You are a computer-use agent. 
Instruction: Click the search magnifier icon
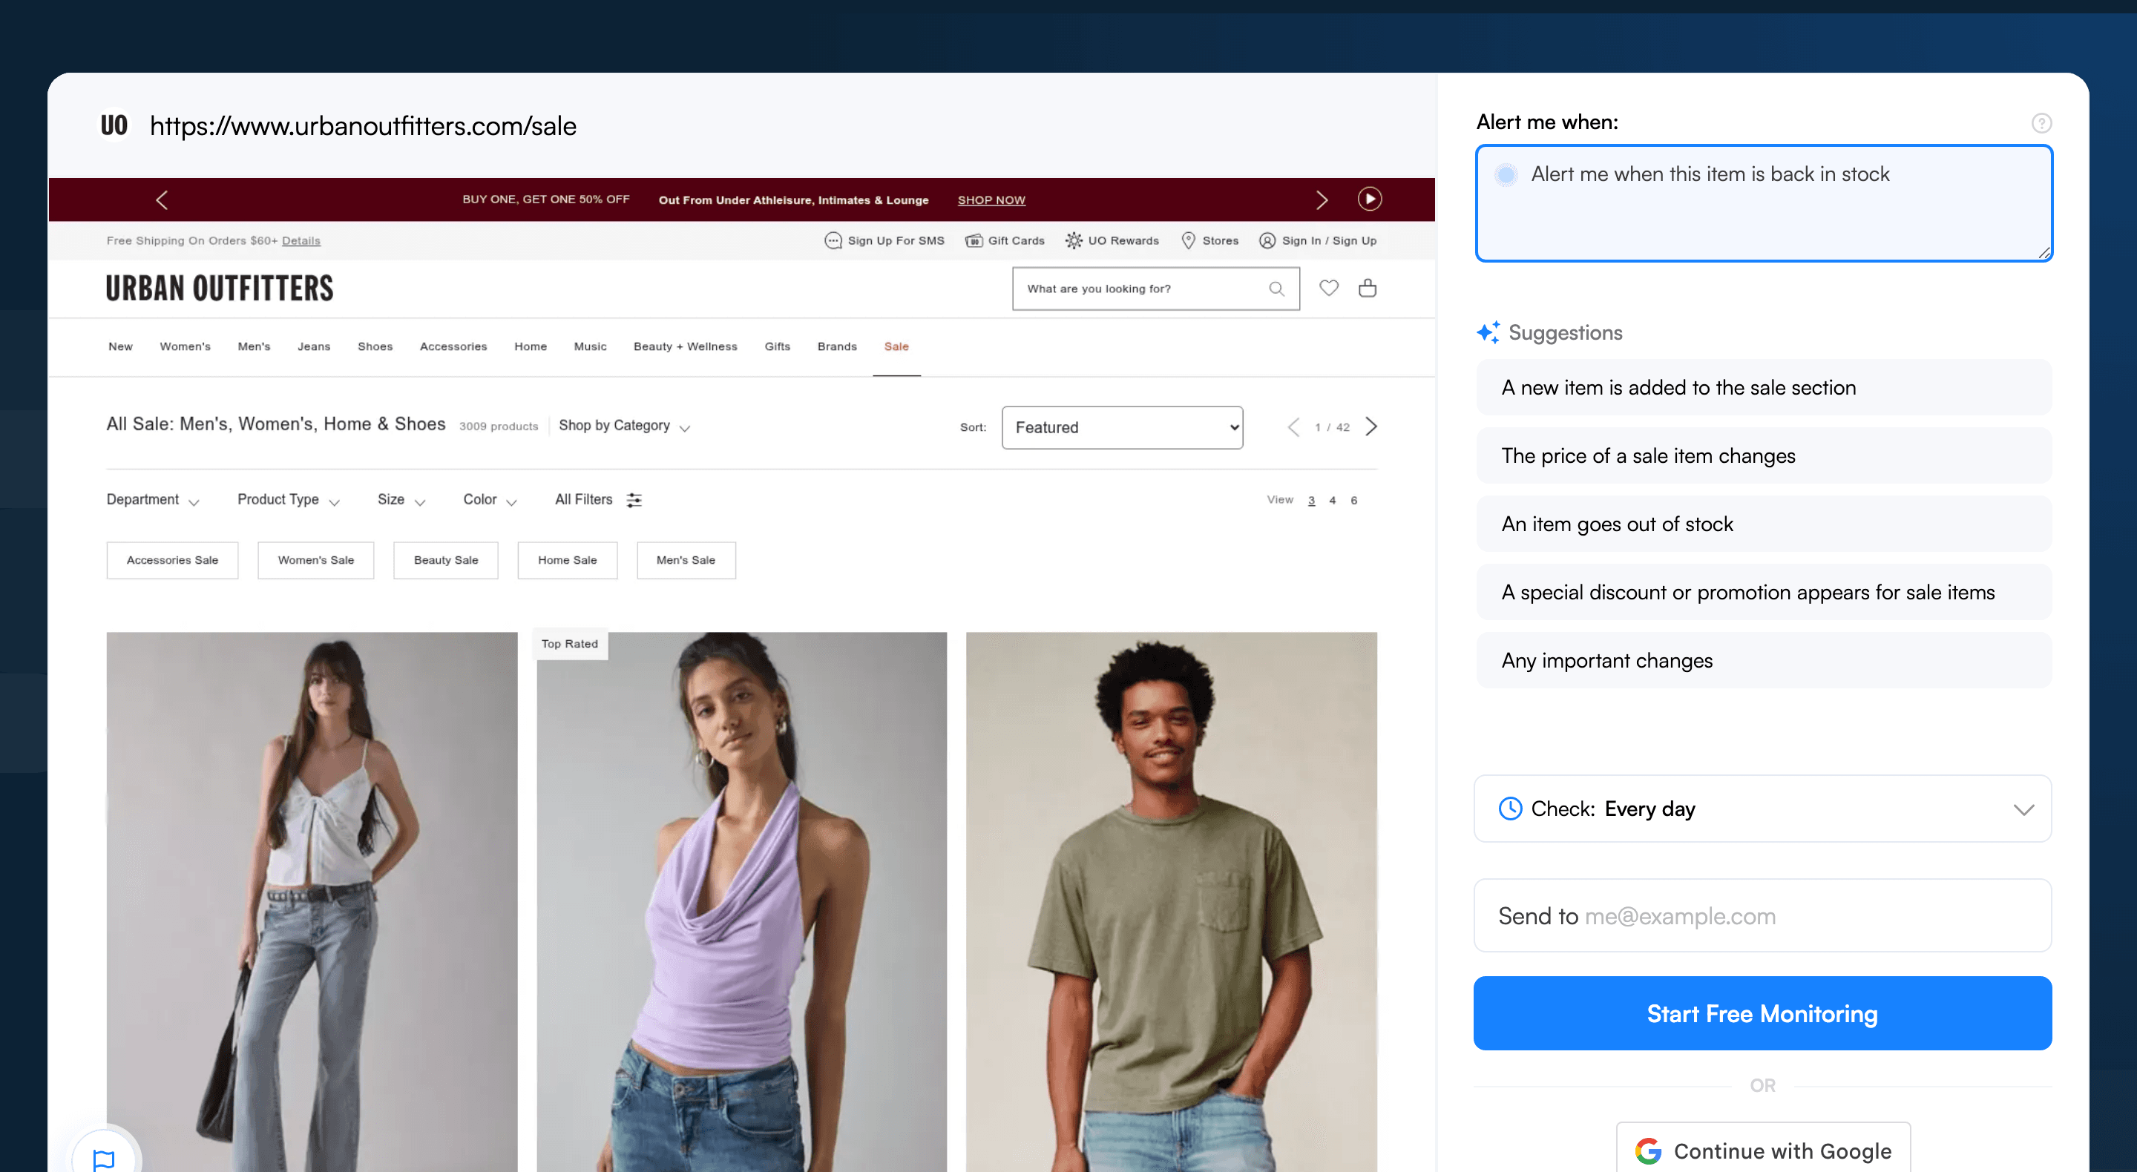click(x=1276, y=289)
